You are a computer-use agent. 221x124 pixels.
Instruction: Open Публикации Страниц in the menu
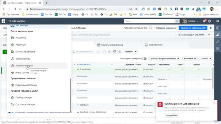[x=38, y=85]
